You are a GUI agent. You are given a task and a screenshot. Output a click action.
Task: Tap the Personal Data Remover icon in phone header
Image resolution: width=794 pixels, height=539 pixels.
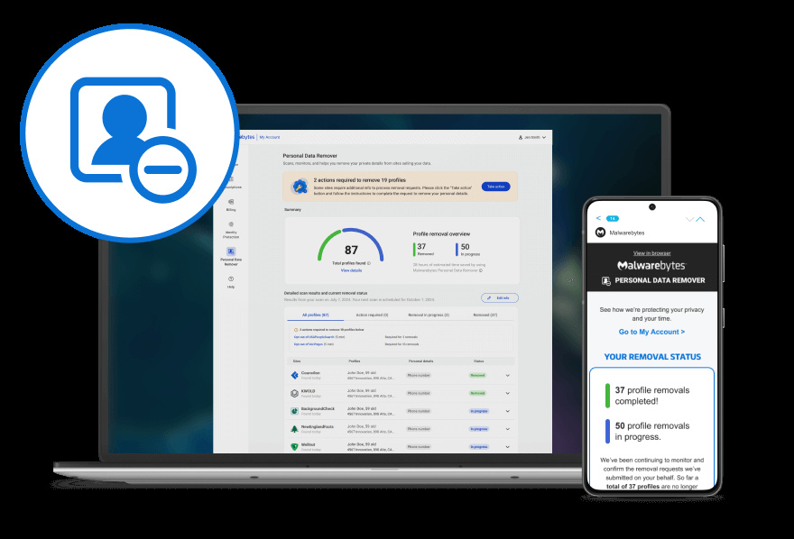(x=605, y=280)
